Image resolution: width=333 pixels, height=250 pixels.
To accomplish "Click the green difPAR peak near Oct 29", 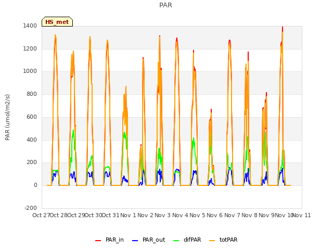I will (x=73, y=131).
